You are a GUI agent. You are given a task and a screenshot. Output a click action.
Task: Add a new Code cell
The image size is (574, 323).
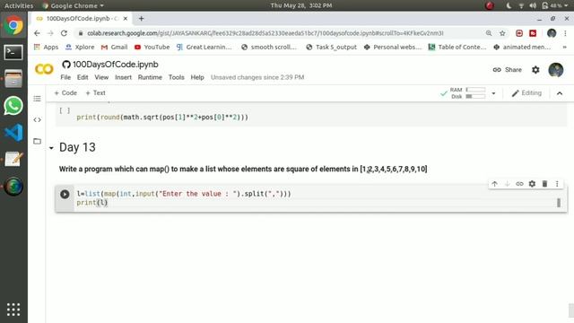point(65,93)
